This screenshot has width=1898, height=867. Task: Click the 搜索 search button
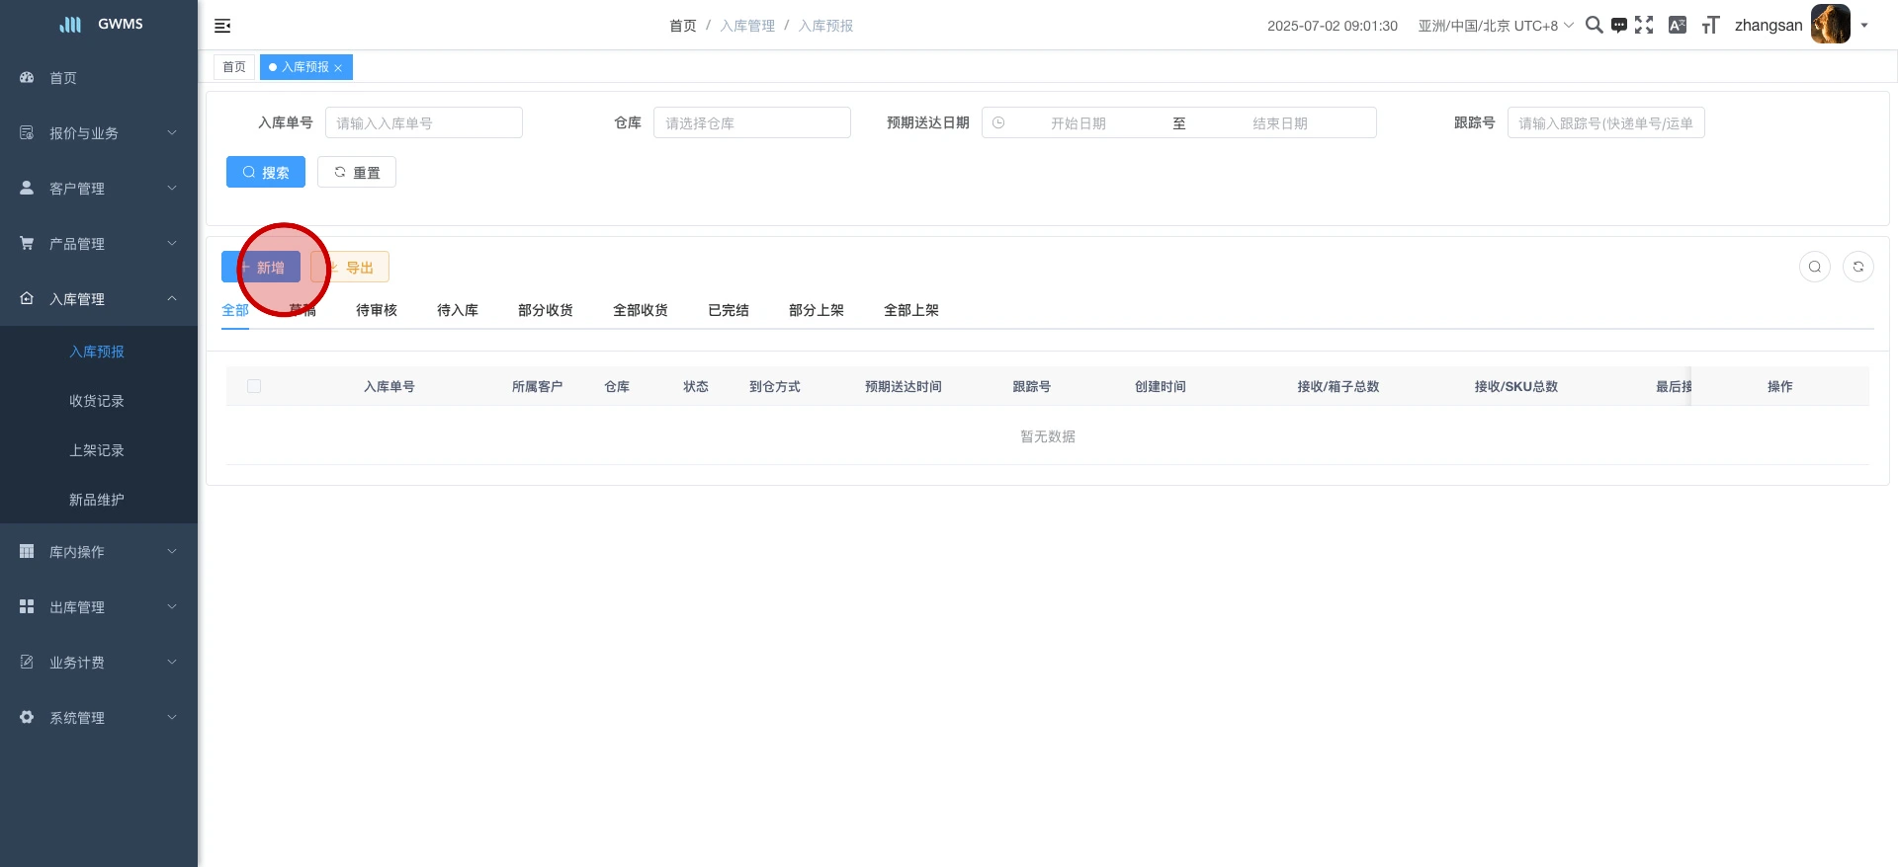pos(266,172)
